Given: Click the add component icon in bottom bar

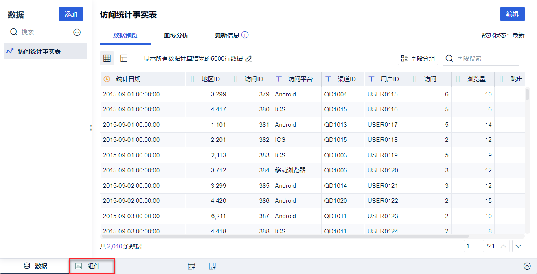Looking at the screenshot, I should 191,266.
